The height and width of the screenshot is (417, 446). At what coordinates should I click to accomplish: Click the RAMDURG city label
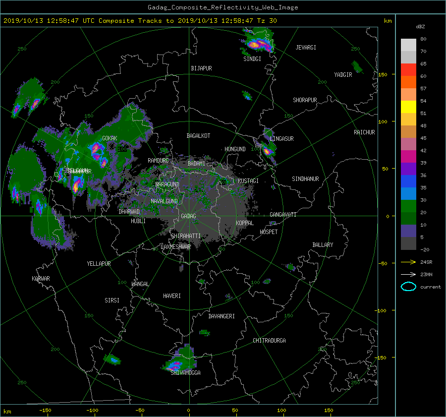pyautogui.click(x=158, y=161)
